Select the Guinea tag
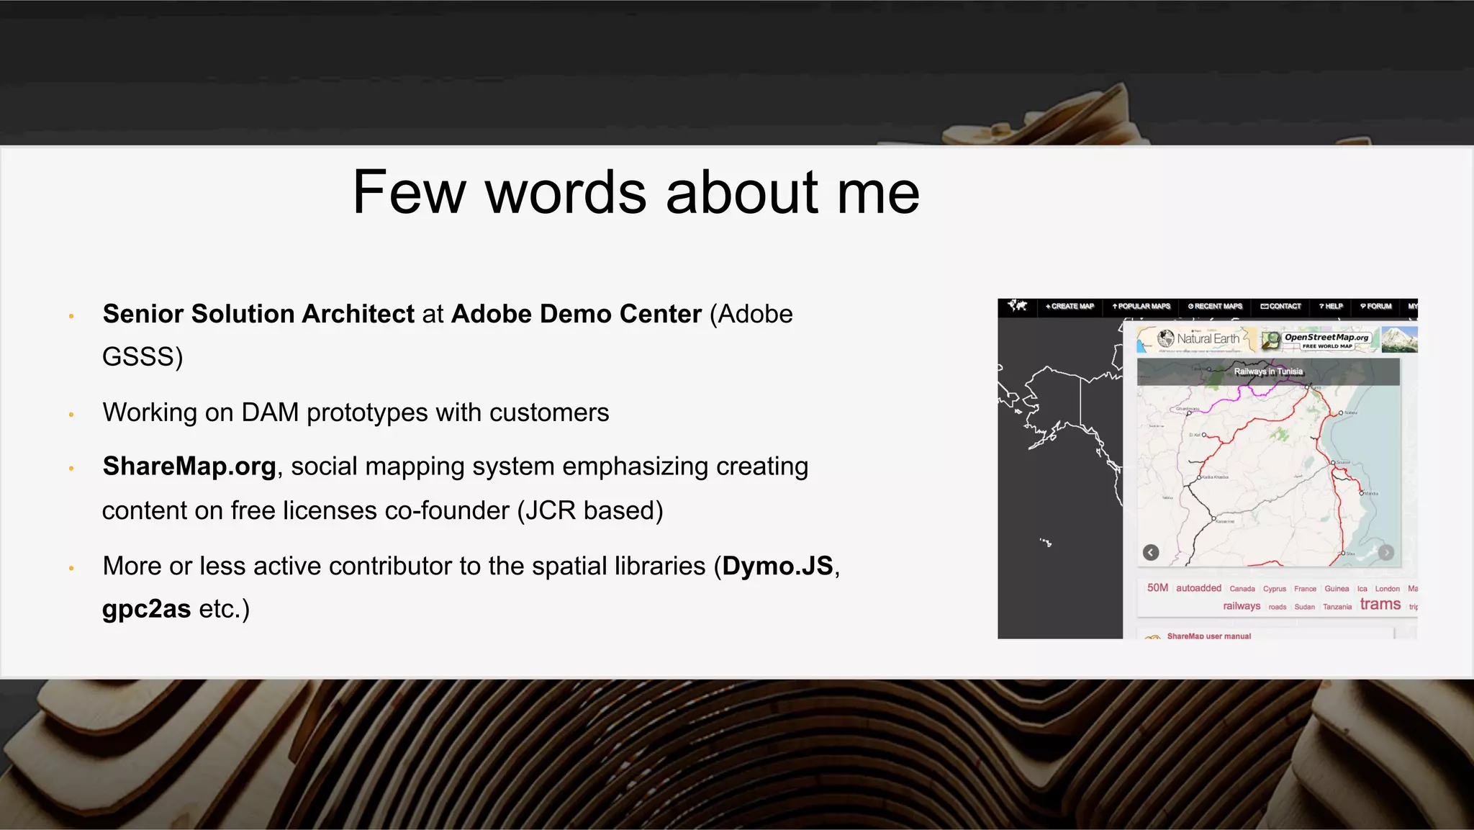Screen dimensions: 1474x830 1337,589
